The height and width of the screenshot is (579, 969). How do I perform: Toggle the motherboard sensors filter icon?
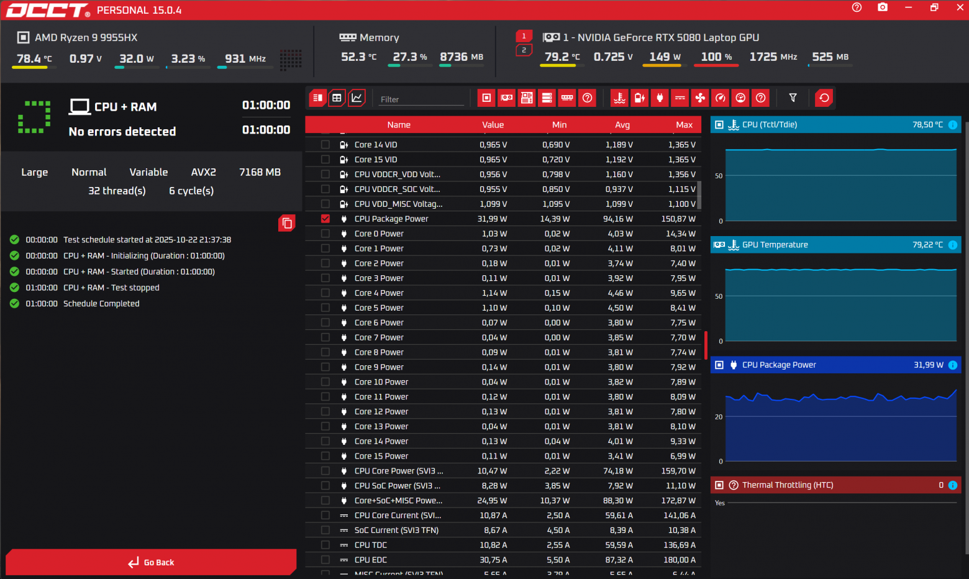(527, 98)
